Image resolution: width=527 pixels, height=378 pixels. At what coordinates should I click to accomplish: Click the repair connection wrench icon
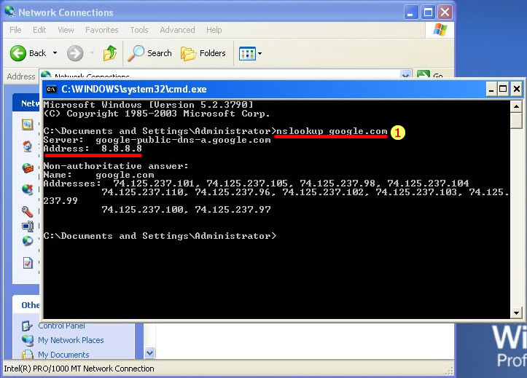(x=28, y=211)
